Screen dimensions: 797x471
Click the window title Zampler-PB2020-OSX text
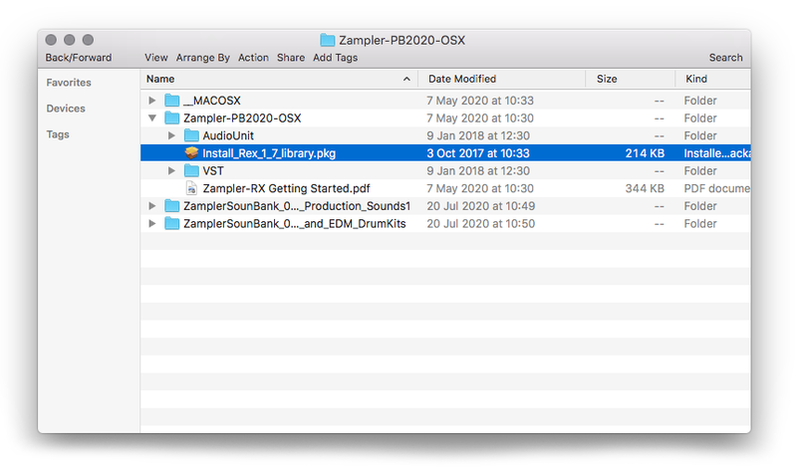[x=402, y=40]
